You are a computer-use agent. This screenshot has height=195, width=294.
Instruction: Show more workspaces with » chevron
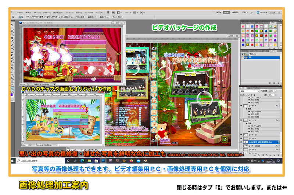pos(251,12)
